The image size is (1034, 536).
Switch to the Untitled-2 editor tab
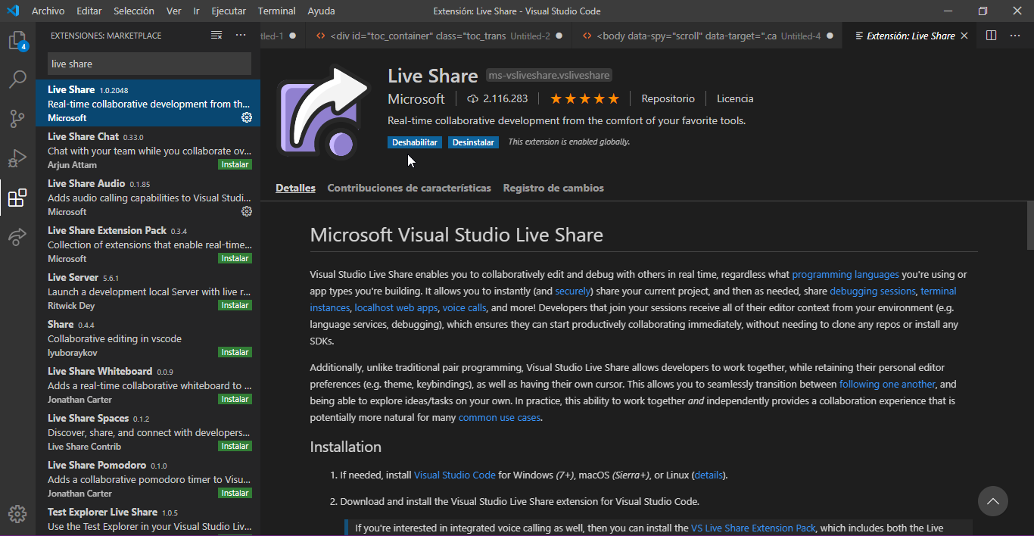[x=438, y=36]
